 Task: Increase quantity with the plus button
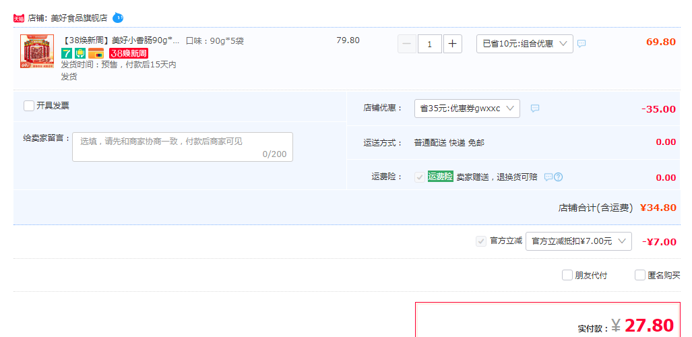coord(452,44)
